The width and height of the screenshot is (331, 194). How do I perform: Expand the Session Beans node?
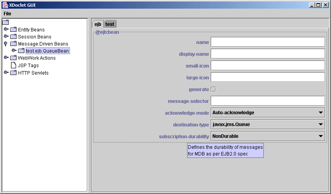click(6, 36)
